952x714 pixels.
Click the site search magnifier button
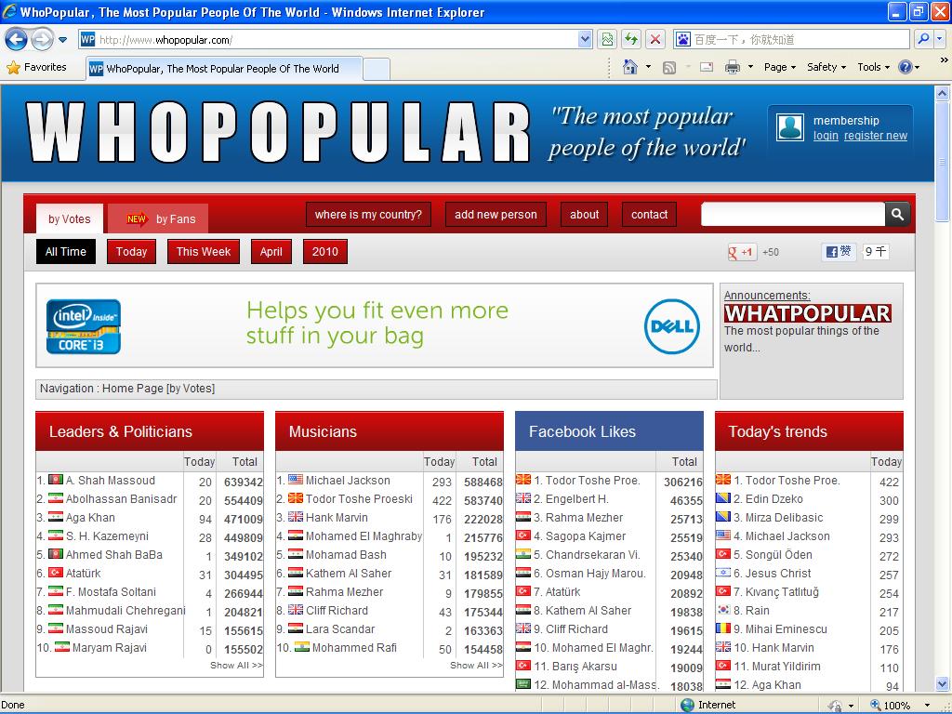(x=897, y=215)
